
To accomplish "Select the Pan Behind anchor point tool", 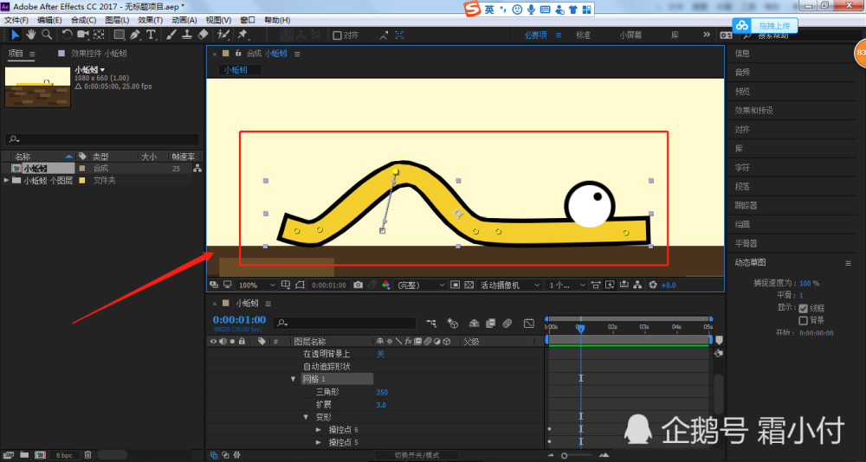I will [x=99, y=35].
